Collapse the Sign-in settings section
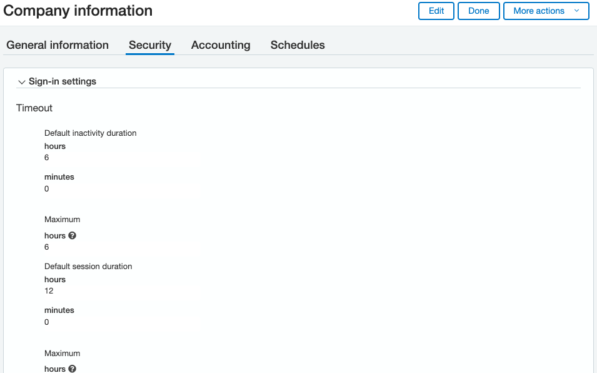 click(22, 82)
